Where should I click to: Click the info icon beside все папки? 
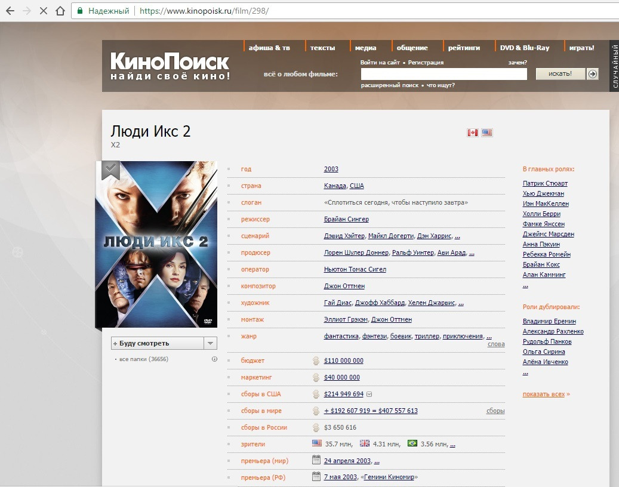pos(214,359)
